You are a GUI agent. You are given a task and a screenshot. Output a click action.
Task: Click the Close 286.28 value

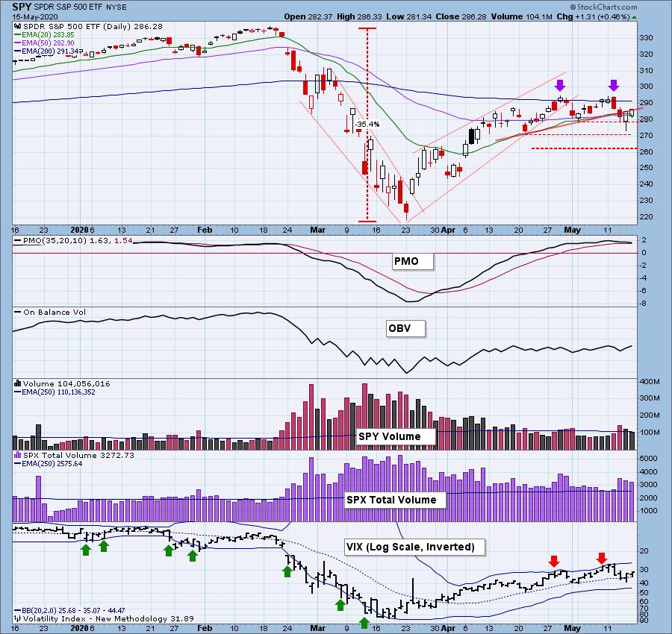(458, 16)
